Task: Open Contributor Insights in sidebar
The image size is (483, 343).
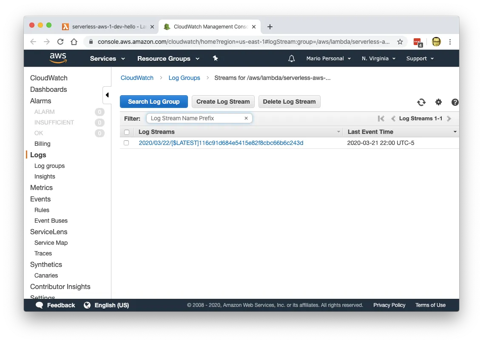Action: coord(60,286)
